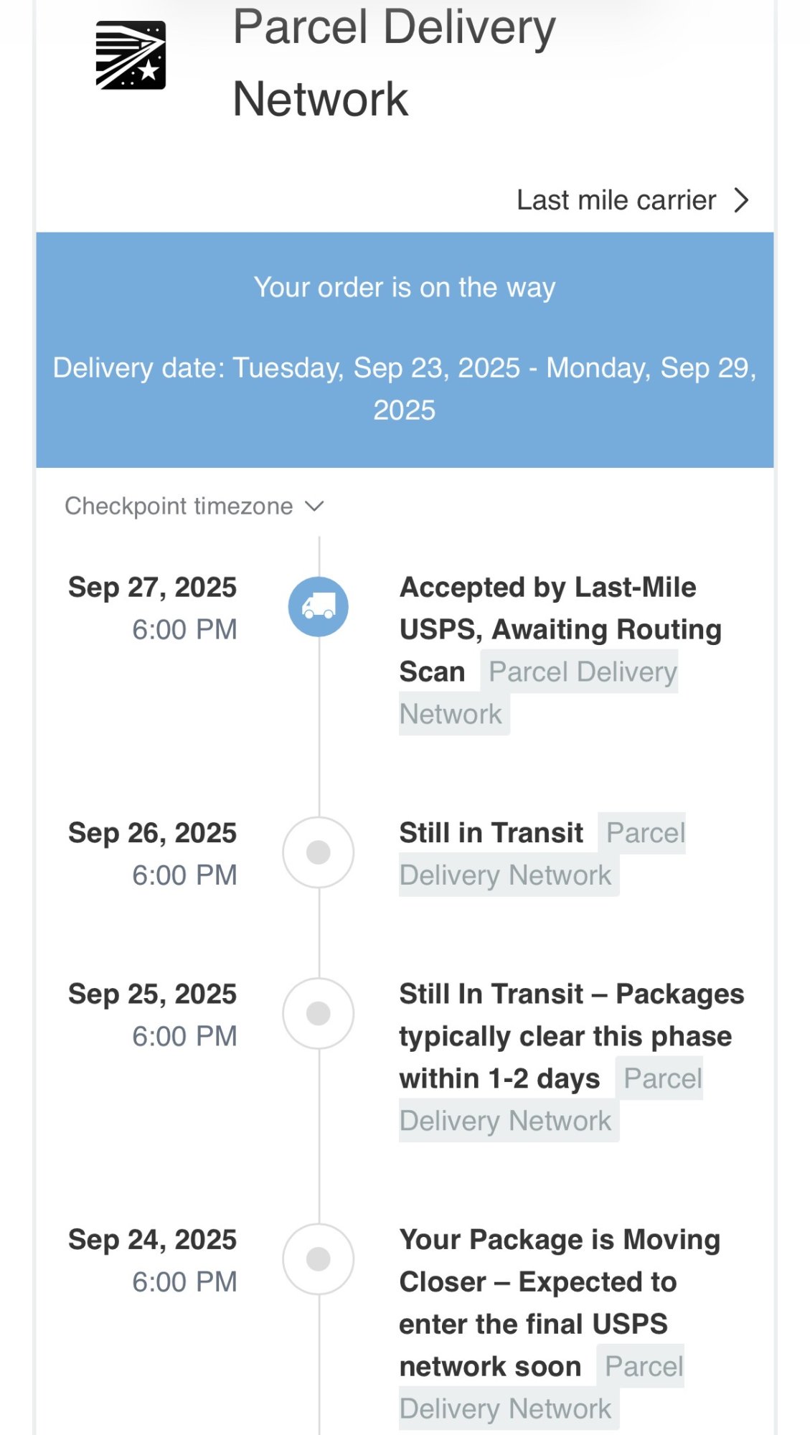
Task: Click the Parcel Delivery Network header title
Action: pyautogui.click(x=394, y=63)
